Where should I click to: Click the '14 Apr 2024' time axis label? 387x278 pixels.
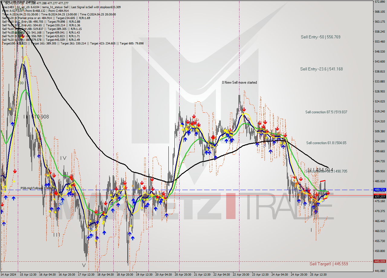point(8,275)
